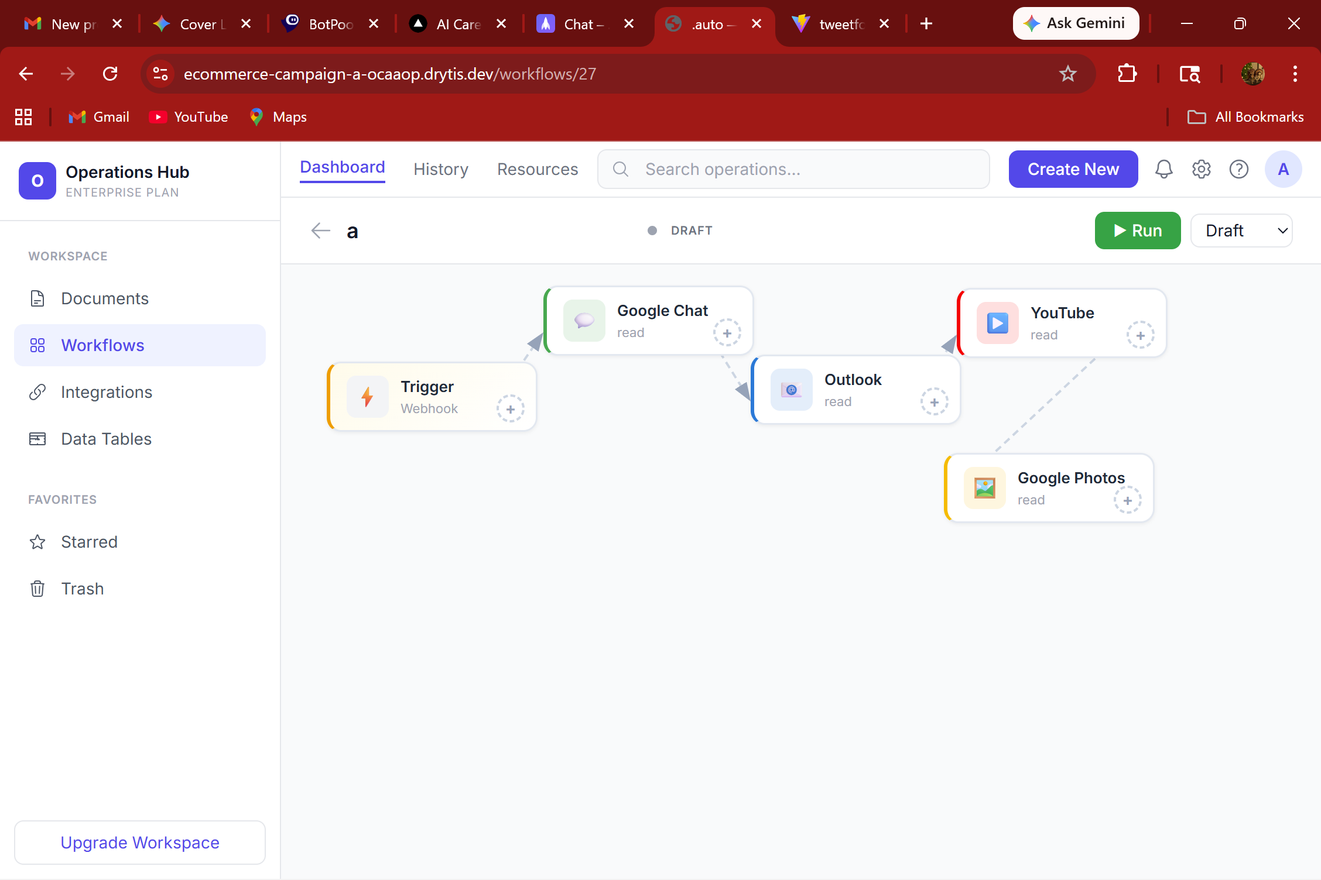Open the Resources tab
The height and width of the screenshot is (880, 1321).
[x=538, y=169]
